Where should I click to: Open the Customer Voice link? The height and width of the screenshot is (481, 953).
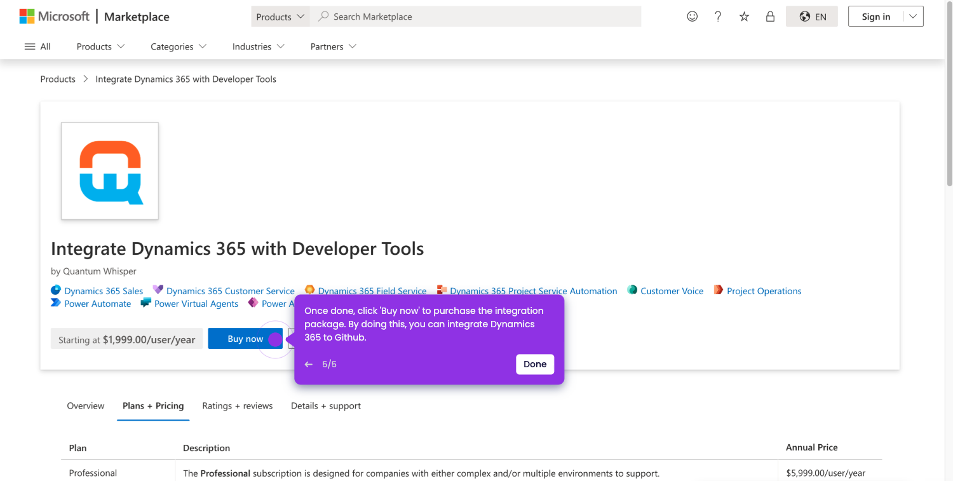tap(672, 291)
